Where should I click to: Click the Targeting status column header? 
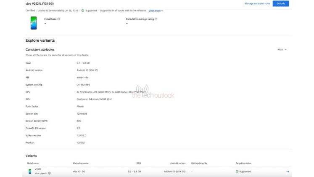coord(243,163)
